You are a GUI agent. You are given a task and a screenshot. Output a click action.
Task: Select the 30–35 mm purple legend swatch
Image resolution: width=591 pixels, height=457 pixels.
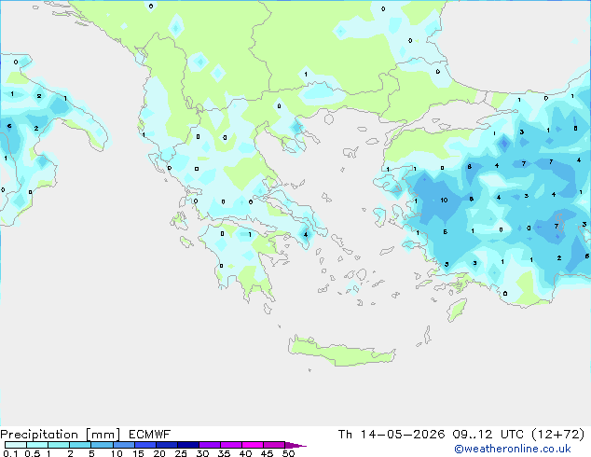(x=210, y=445)
